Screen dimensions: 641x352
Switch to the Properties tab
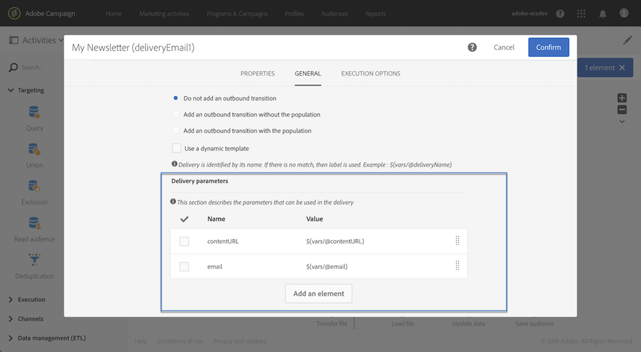pyautogui.click(x=257, y=74)
